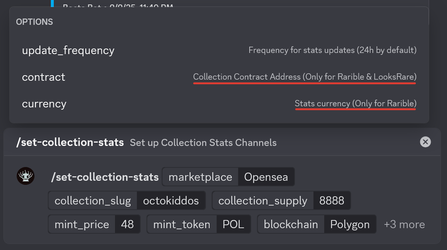Image resolution: width=447 pixels, height=250 pixels.
Task: Select the collection_slug parameter label
Action: [x=93, y=201]
